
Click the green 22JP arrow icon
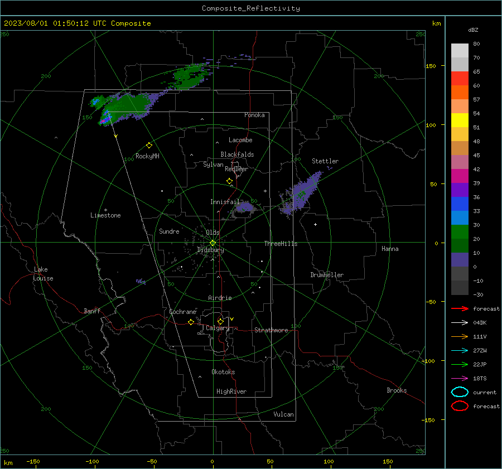click(460, 364)
